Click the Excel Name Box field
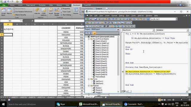 [x=10, y=21]
